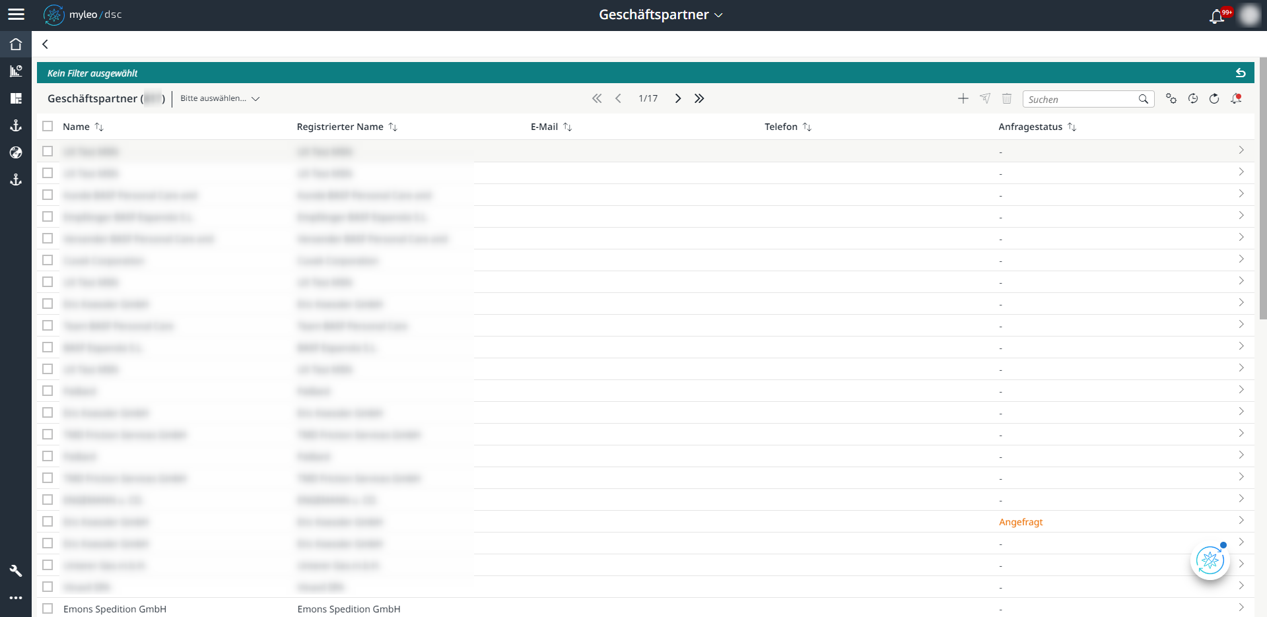Check the row checkbox for Emons Spedition GmbH
The width and height of the screenshot is (1267, 617).
48,608
